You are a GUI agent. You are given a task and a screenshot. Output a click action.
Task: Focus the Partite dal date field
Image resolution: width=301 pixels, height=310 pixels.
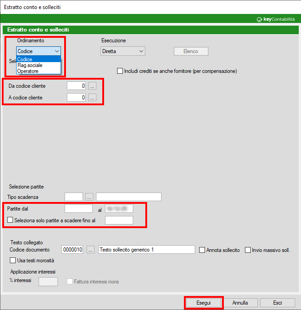click(79, 208)
